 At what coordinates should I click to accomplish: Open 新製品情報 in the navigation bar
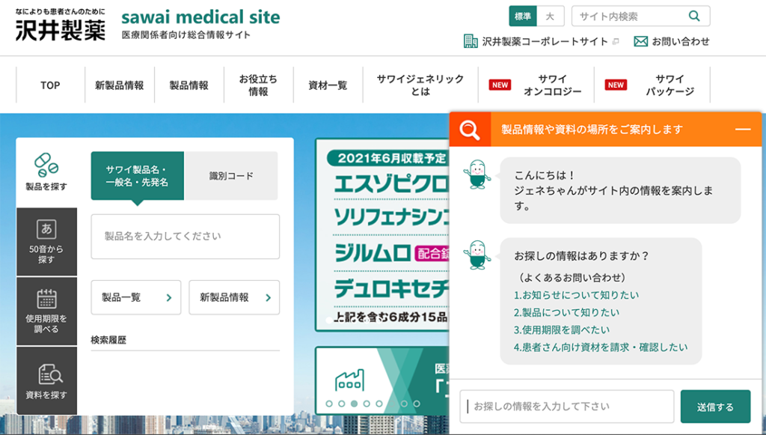point(120,85)
